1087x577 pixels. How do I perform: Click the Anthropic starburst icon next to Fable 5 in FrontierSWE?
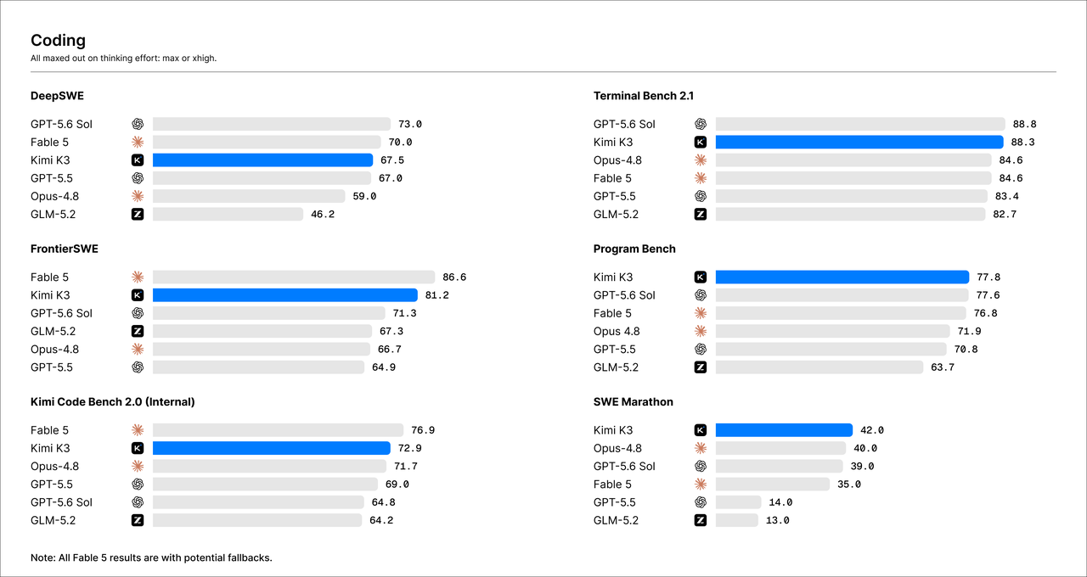(x=138, y=277)
